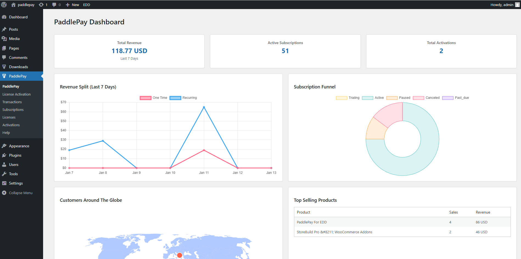Expand the New content menu
This screenshot has height=259, width=521.
coord(72,5)
